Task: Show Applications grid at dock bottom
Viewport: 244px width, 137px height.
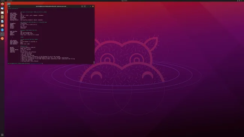Action: pos(2,135)
